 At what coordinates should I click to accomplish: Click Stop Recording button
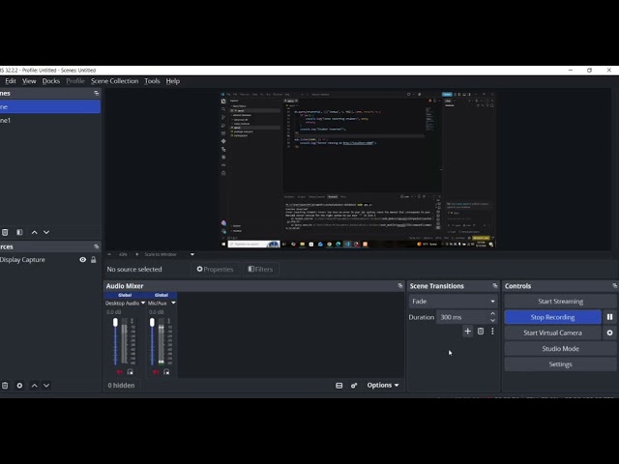pyautogui.click(x=552, y=317)
